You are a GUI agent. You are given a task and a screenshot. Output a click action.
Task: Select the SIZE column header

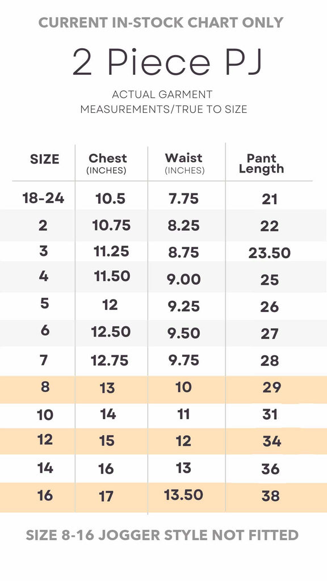click(x=44, y=159)
